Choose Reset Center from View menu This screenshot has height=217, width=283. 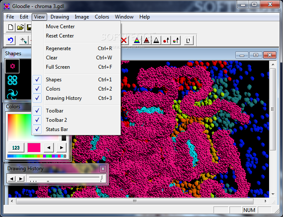click(x=76, y=36)
